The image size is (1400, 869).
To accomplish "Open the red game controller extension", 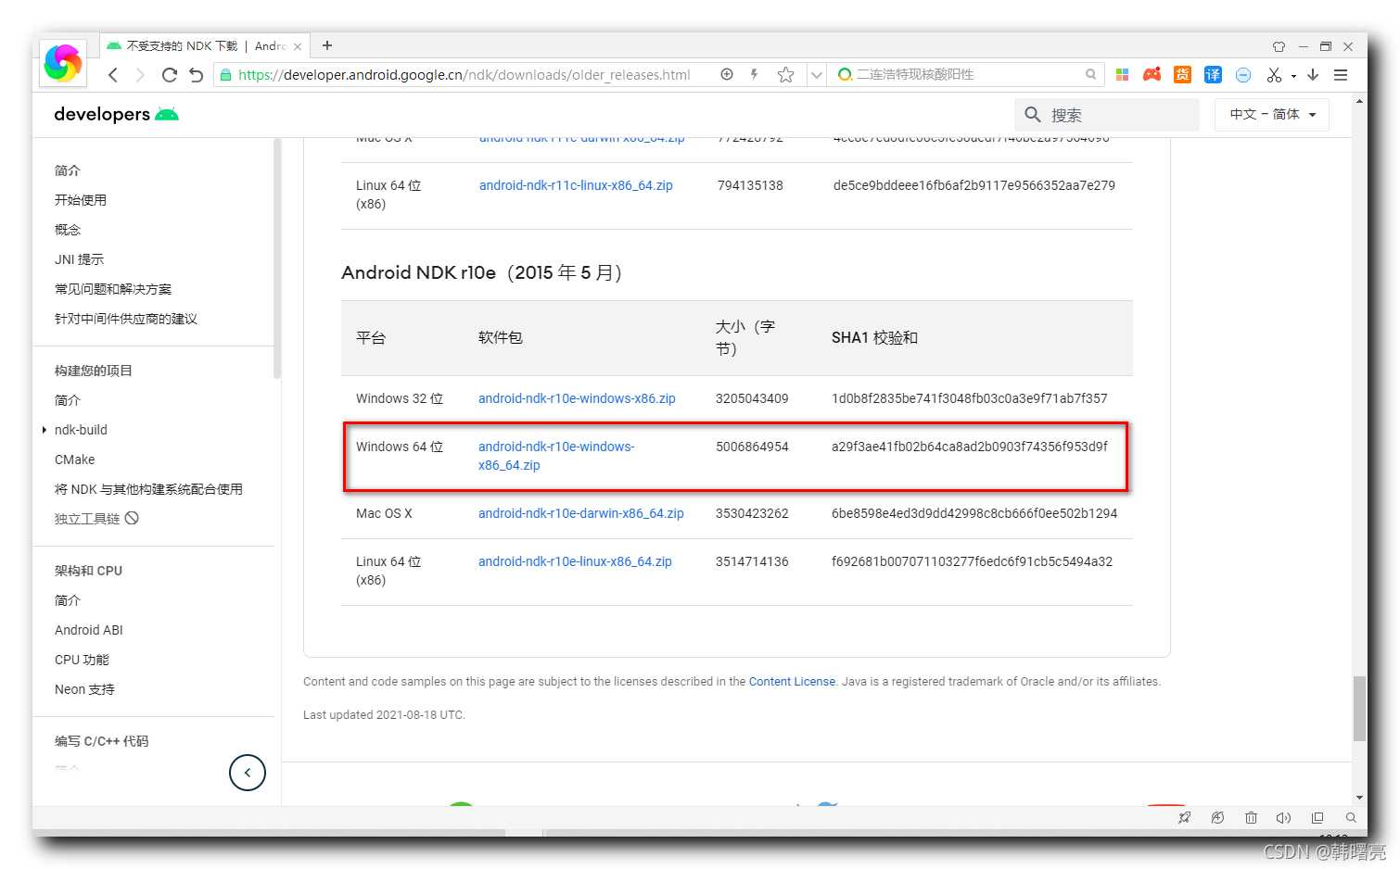I will point(1152,75).
